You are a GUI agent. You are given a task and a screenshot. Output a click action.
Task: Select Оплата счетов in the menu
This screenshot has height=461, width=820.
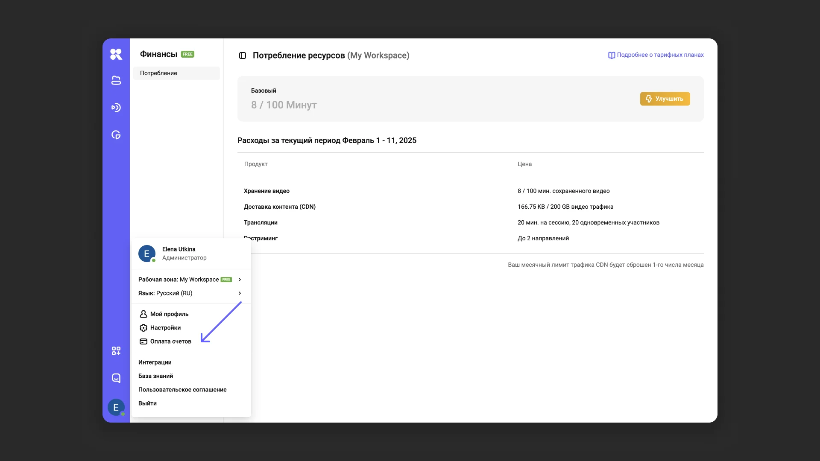[x=170, y=341]
